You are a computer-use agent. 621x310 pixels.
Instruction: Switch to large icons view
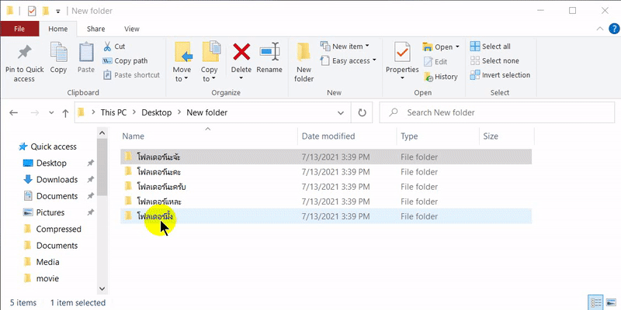click(x=612, y=302)
